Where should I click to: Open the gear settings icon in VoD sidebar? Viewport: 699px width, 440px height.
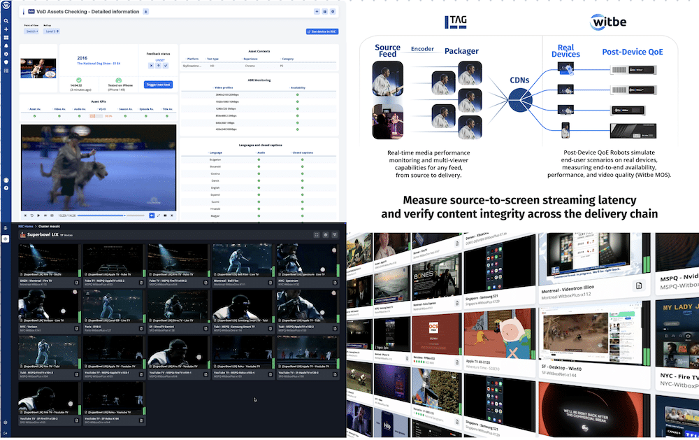coord(6,54)
